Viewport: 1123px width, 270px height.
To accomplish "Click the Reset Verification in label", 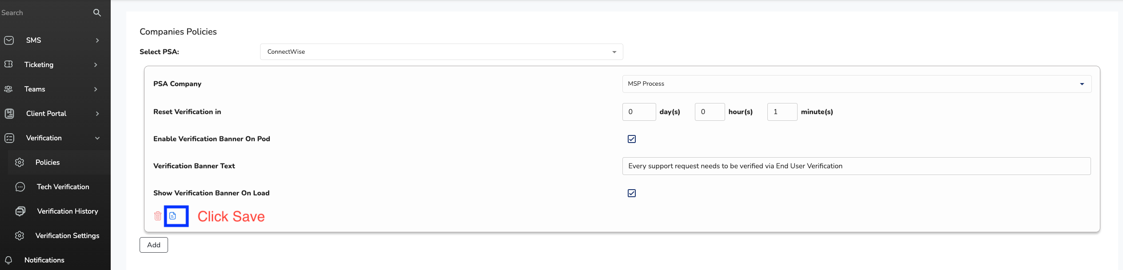I will pos(187,112).
